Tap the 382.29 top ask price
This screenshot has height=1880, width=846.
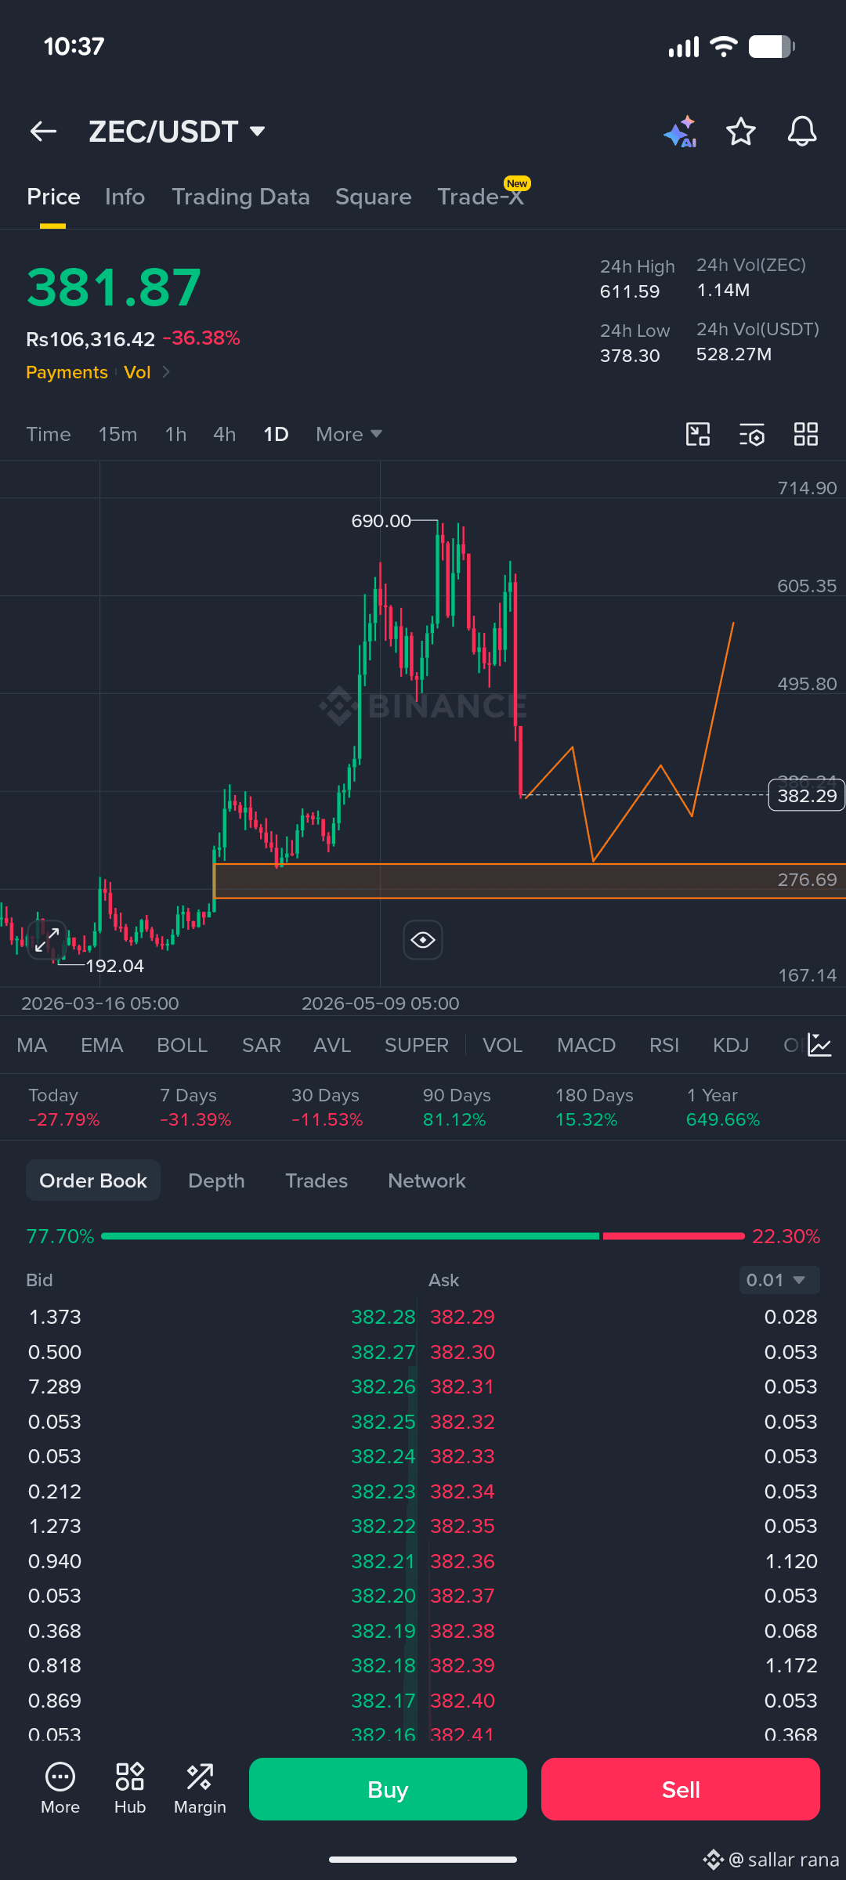pyautogui.click(x=462, y=1317)
